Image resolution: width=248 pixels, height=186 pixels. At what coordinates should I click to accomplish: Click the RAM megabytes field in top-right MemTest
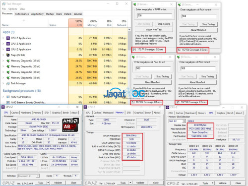[x=199, y=16]
